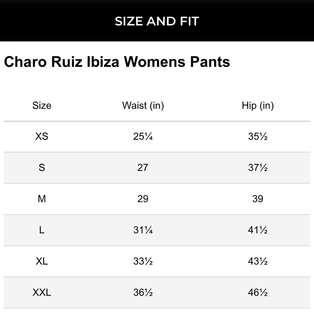Viewport: 314px width, 314px height.
Task: Click the Waist (in) column header
Action: click(143, 106)
